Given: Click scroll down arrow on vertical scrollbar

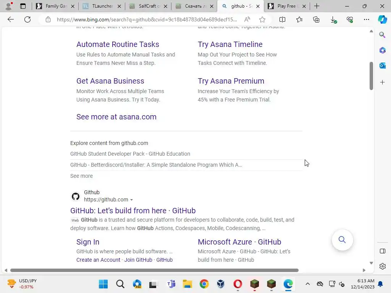Looking at the screenshot, I should tap(371, 263).
